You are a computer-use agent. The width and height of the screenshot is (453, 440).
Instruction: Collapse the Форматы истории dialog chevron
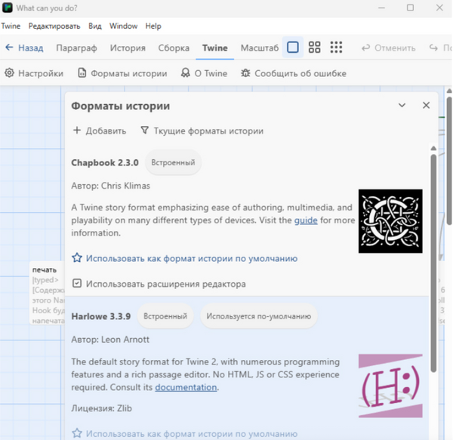[402, 106]
